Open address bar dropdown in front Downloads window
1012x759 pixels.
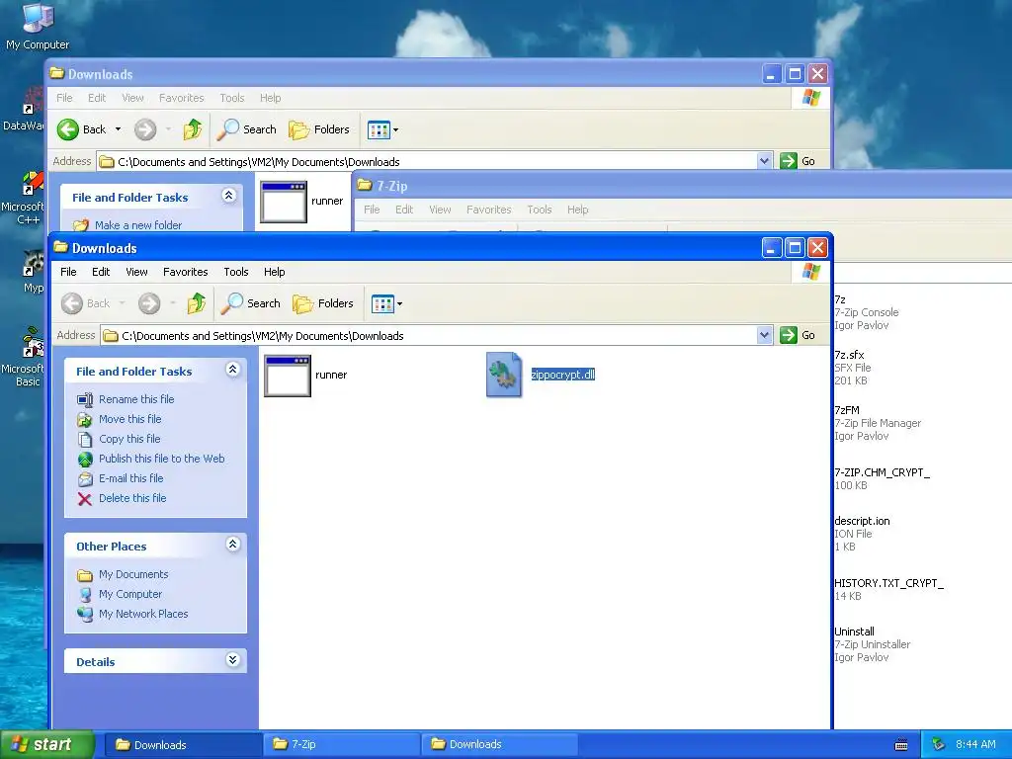click(764, 335)
